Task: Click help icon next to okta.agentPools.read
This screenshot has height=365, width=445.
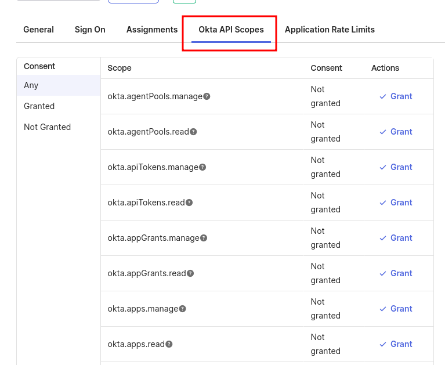Action: click(193, 132)
